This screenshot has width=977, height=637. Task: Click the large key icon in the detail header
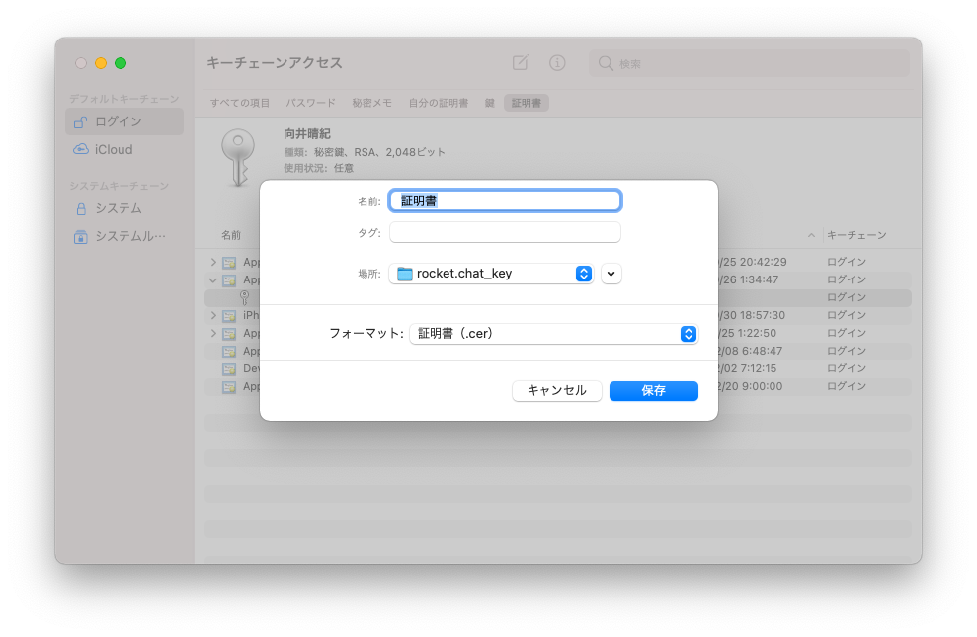click(237, 154)
